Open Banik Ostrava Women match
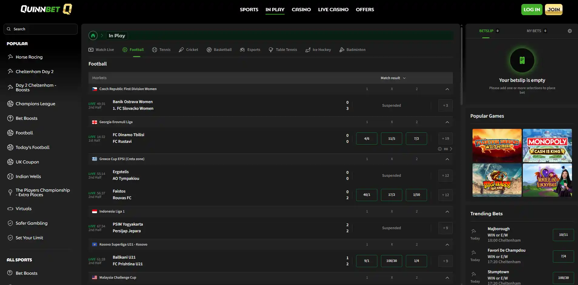Image resolution: width=578 pixels, height=285 pixels. (133, 105)
